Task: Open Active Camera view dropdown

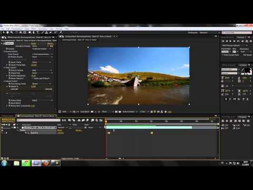Action: point(130,112)
